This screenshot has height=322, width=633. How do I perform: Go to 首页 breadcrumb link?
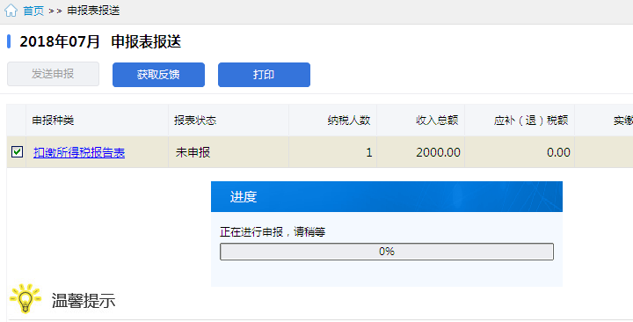coord(33,11)
